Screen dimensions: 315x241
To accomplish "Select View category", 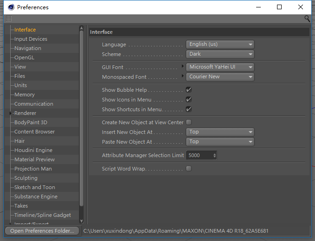I will pos(20,67).
